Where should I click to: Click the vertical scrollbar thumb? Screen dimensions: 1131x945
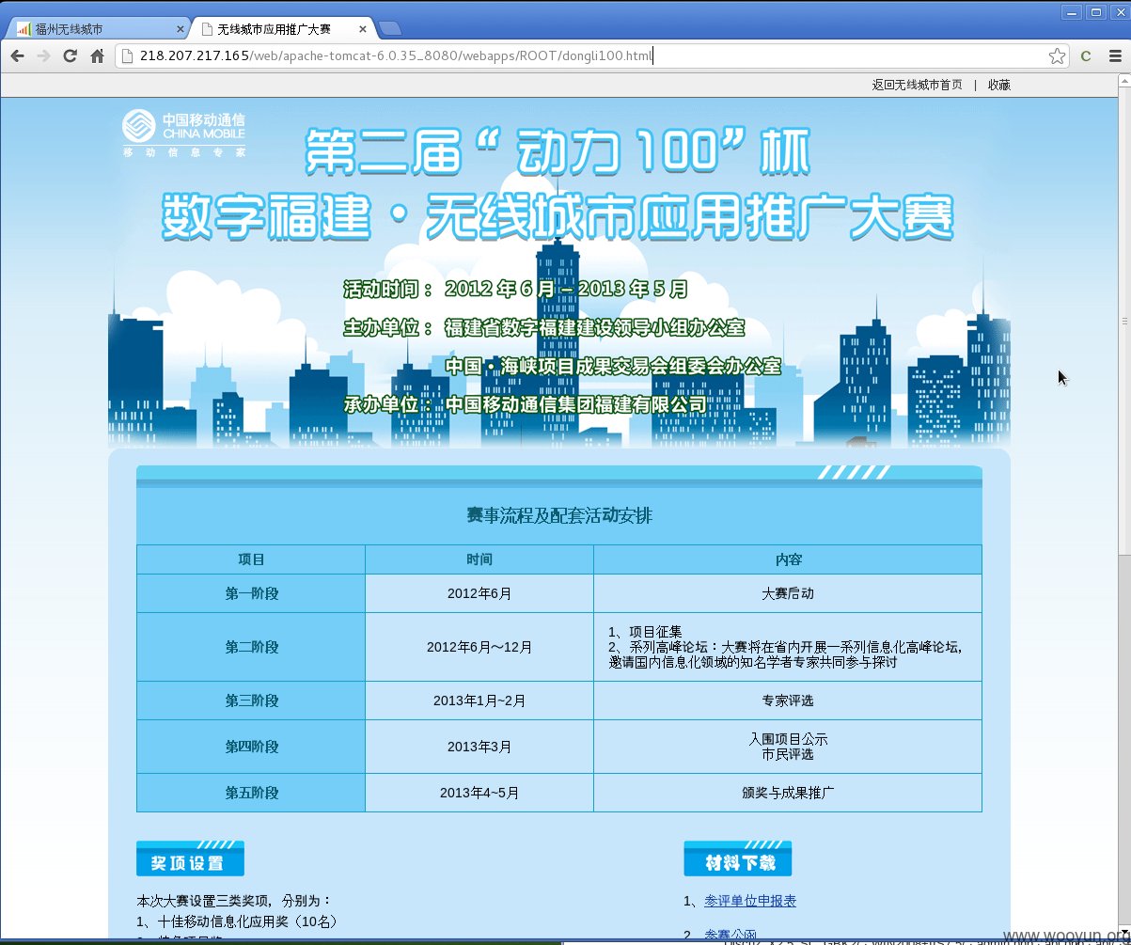(x=1123, y=322)
